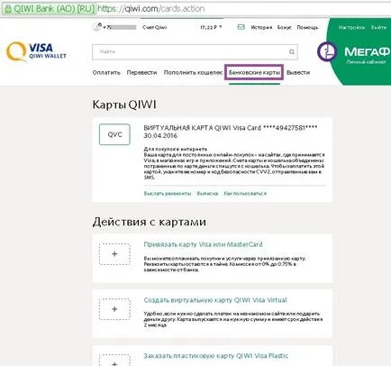Expand the 17,22 ₽ balance dropdown
The image size is (391, 366).
[211, 27]
